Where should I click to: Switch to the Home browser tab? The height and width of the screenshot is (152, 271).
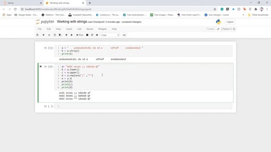pos(21,3)
